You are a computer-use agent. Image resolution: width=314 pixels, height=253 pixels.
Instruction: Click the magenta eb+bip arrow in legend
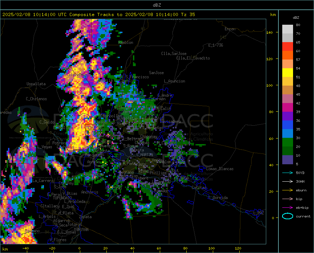[287, 208]
